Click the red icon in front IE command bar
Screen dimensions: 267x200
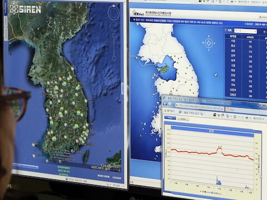tap(223, 116)
